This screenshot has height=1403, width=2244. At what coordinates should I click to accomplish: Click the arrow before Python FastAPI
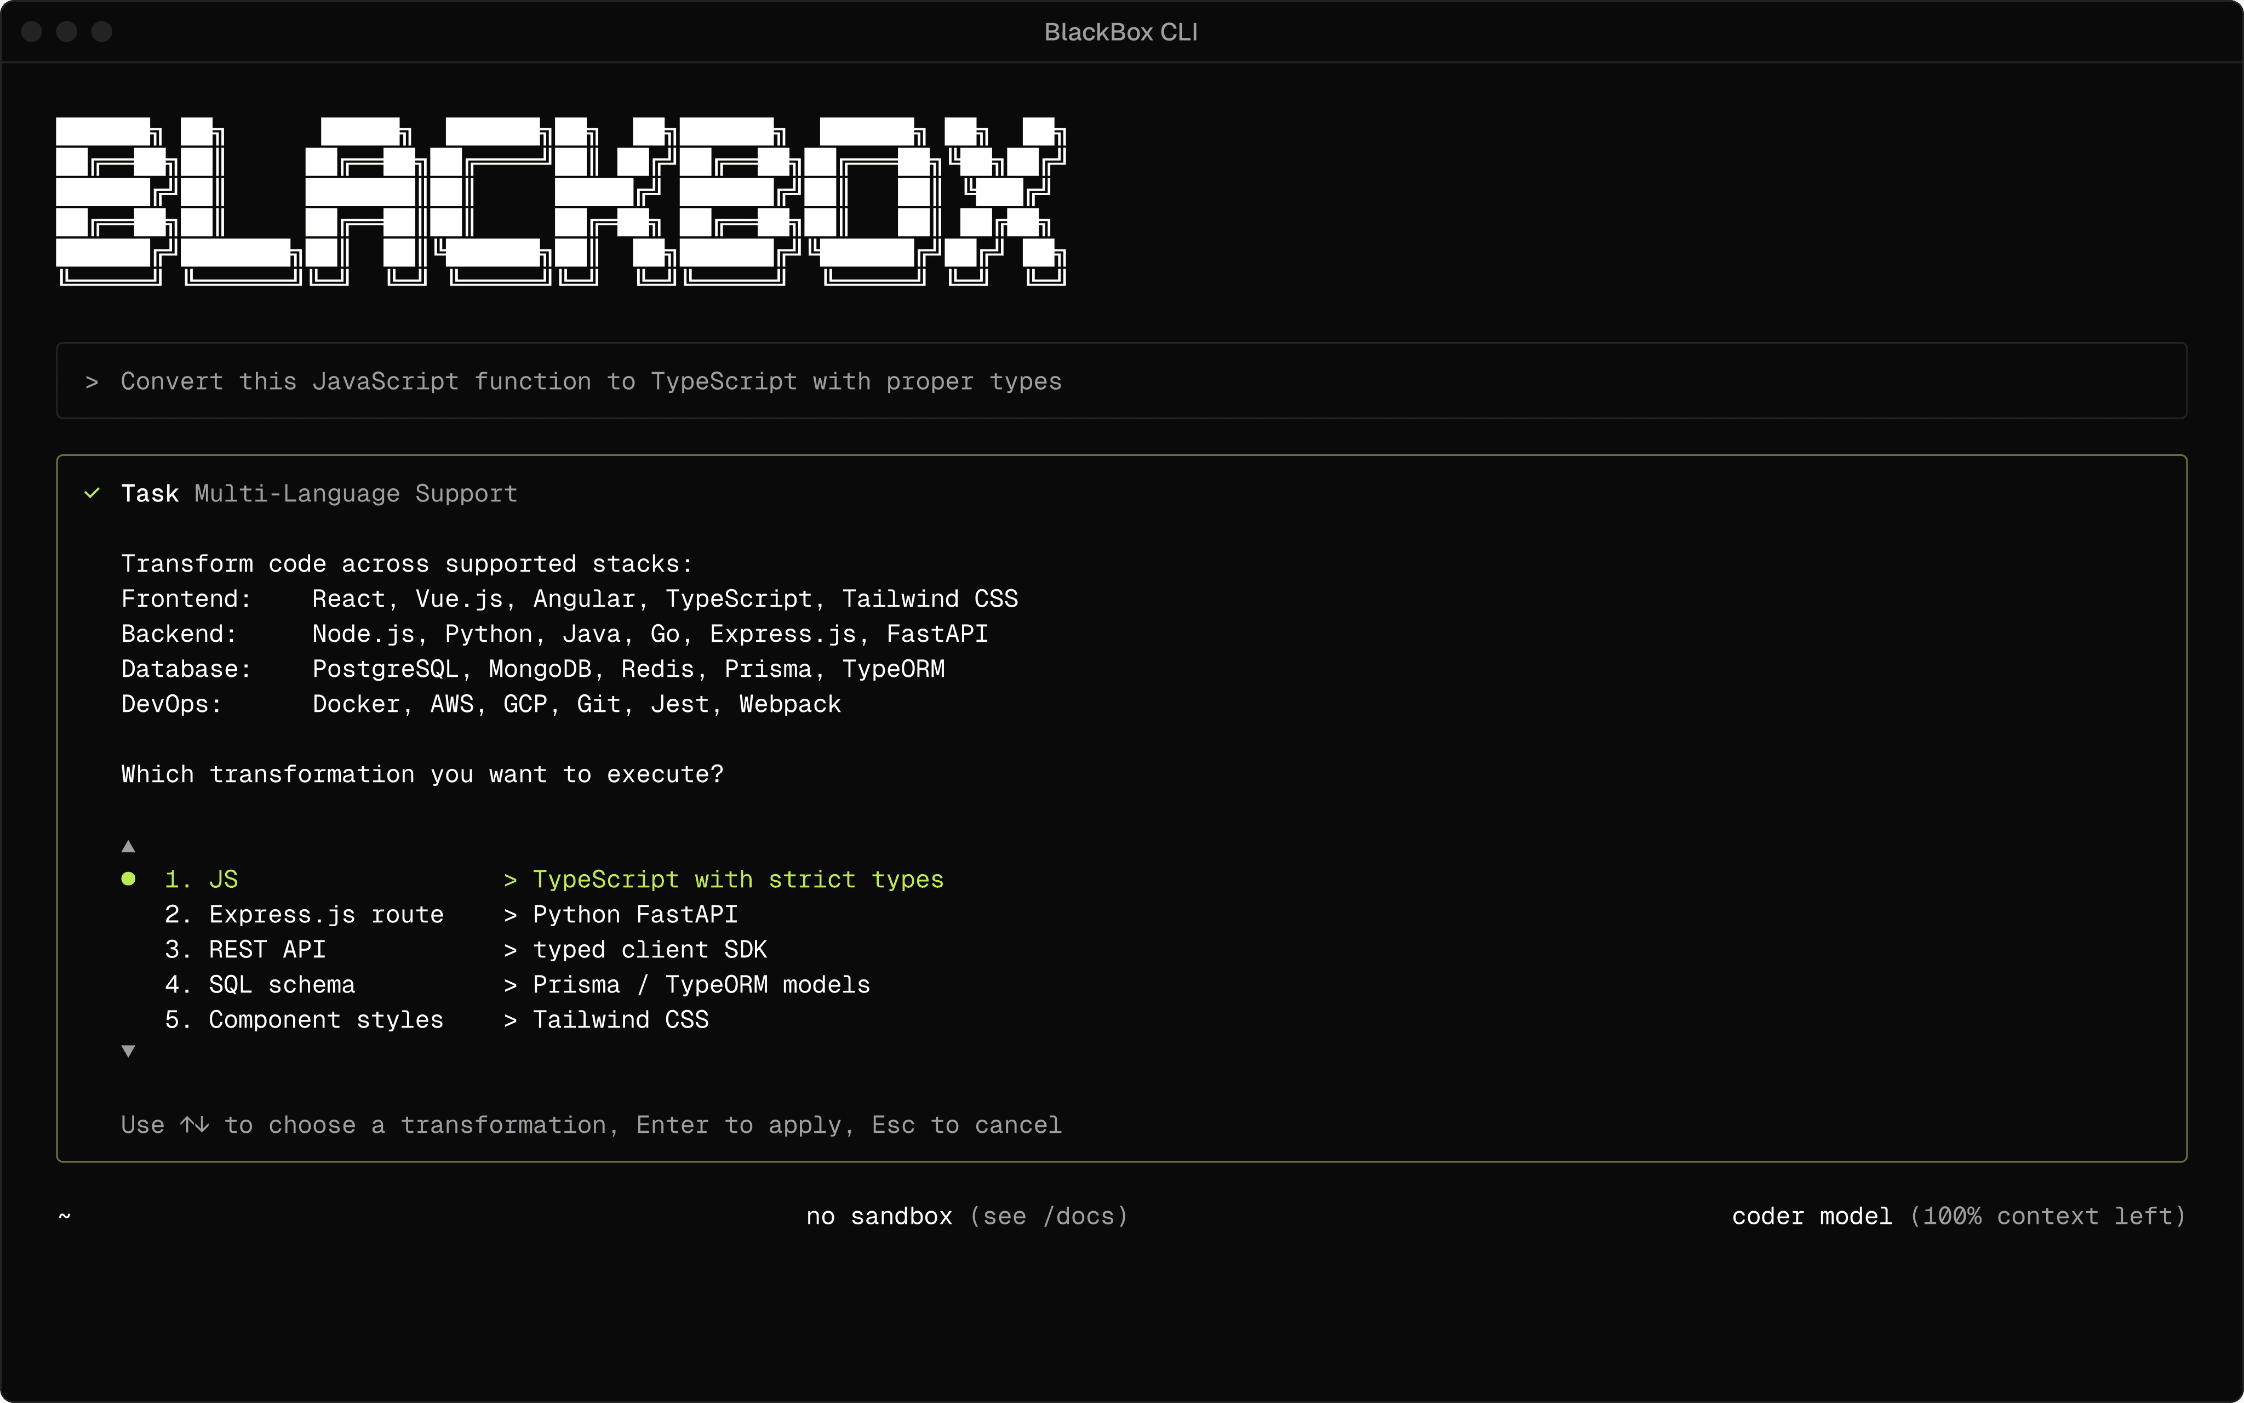coord(510,915)
